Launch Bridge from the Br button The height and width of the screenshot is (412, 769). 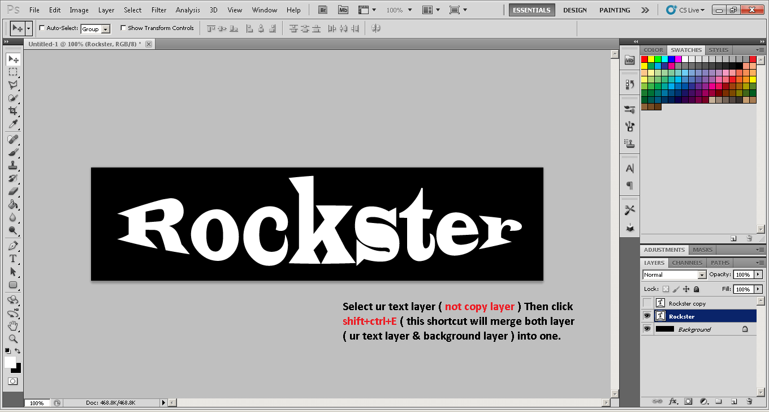323,10
